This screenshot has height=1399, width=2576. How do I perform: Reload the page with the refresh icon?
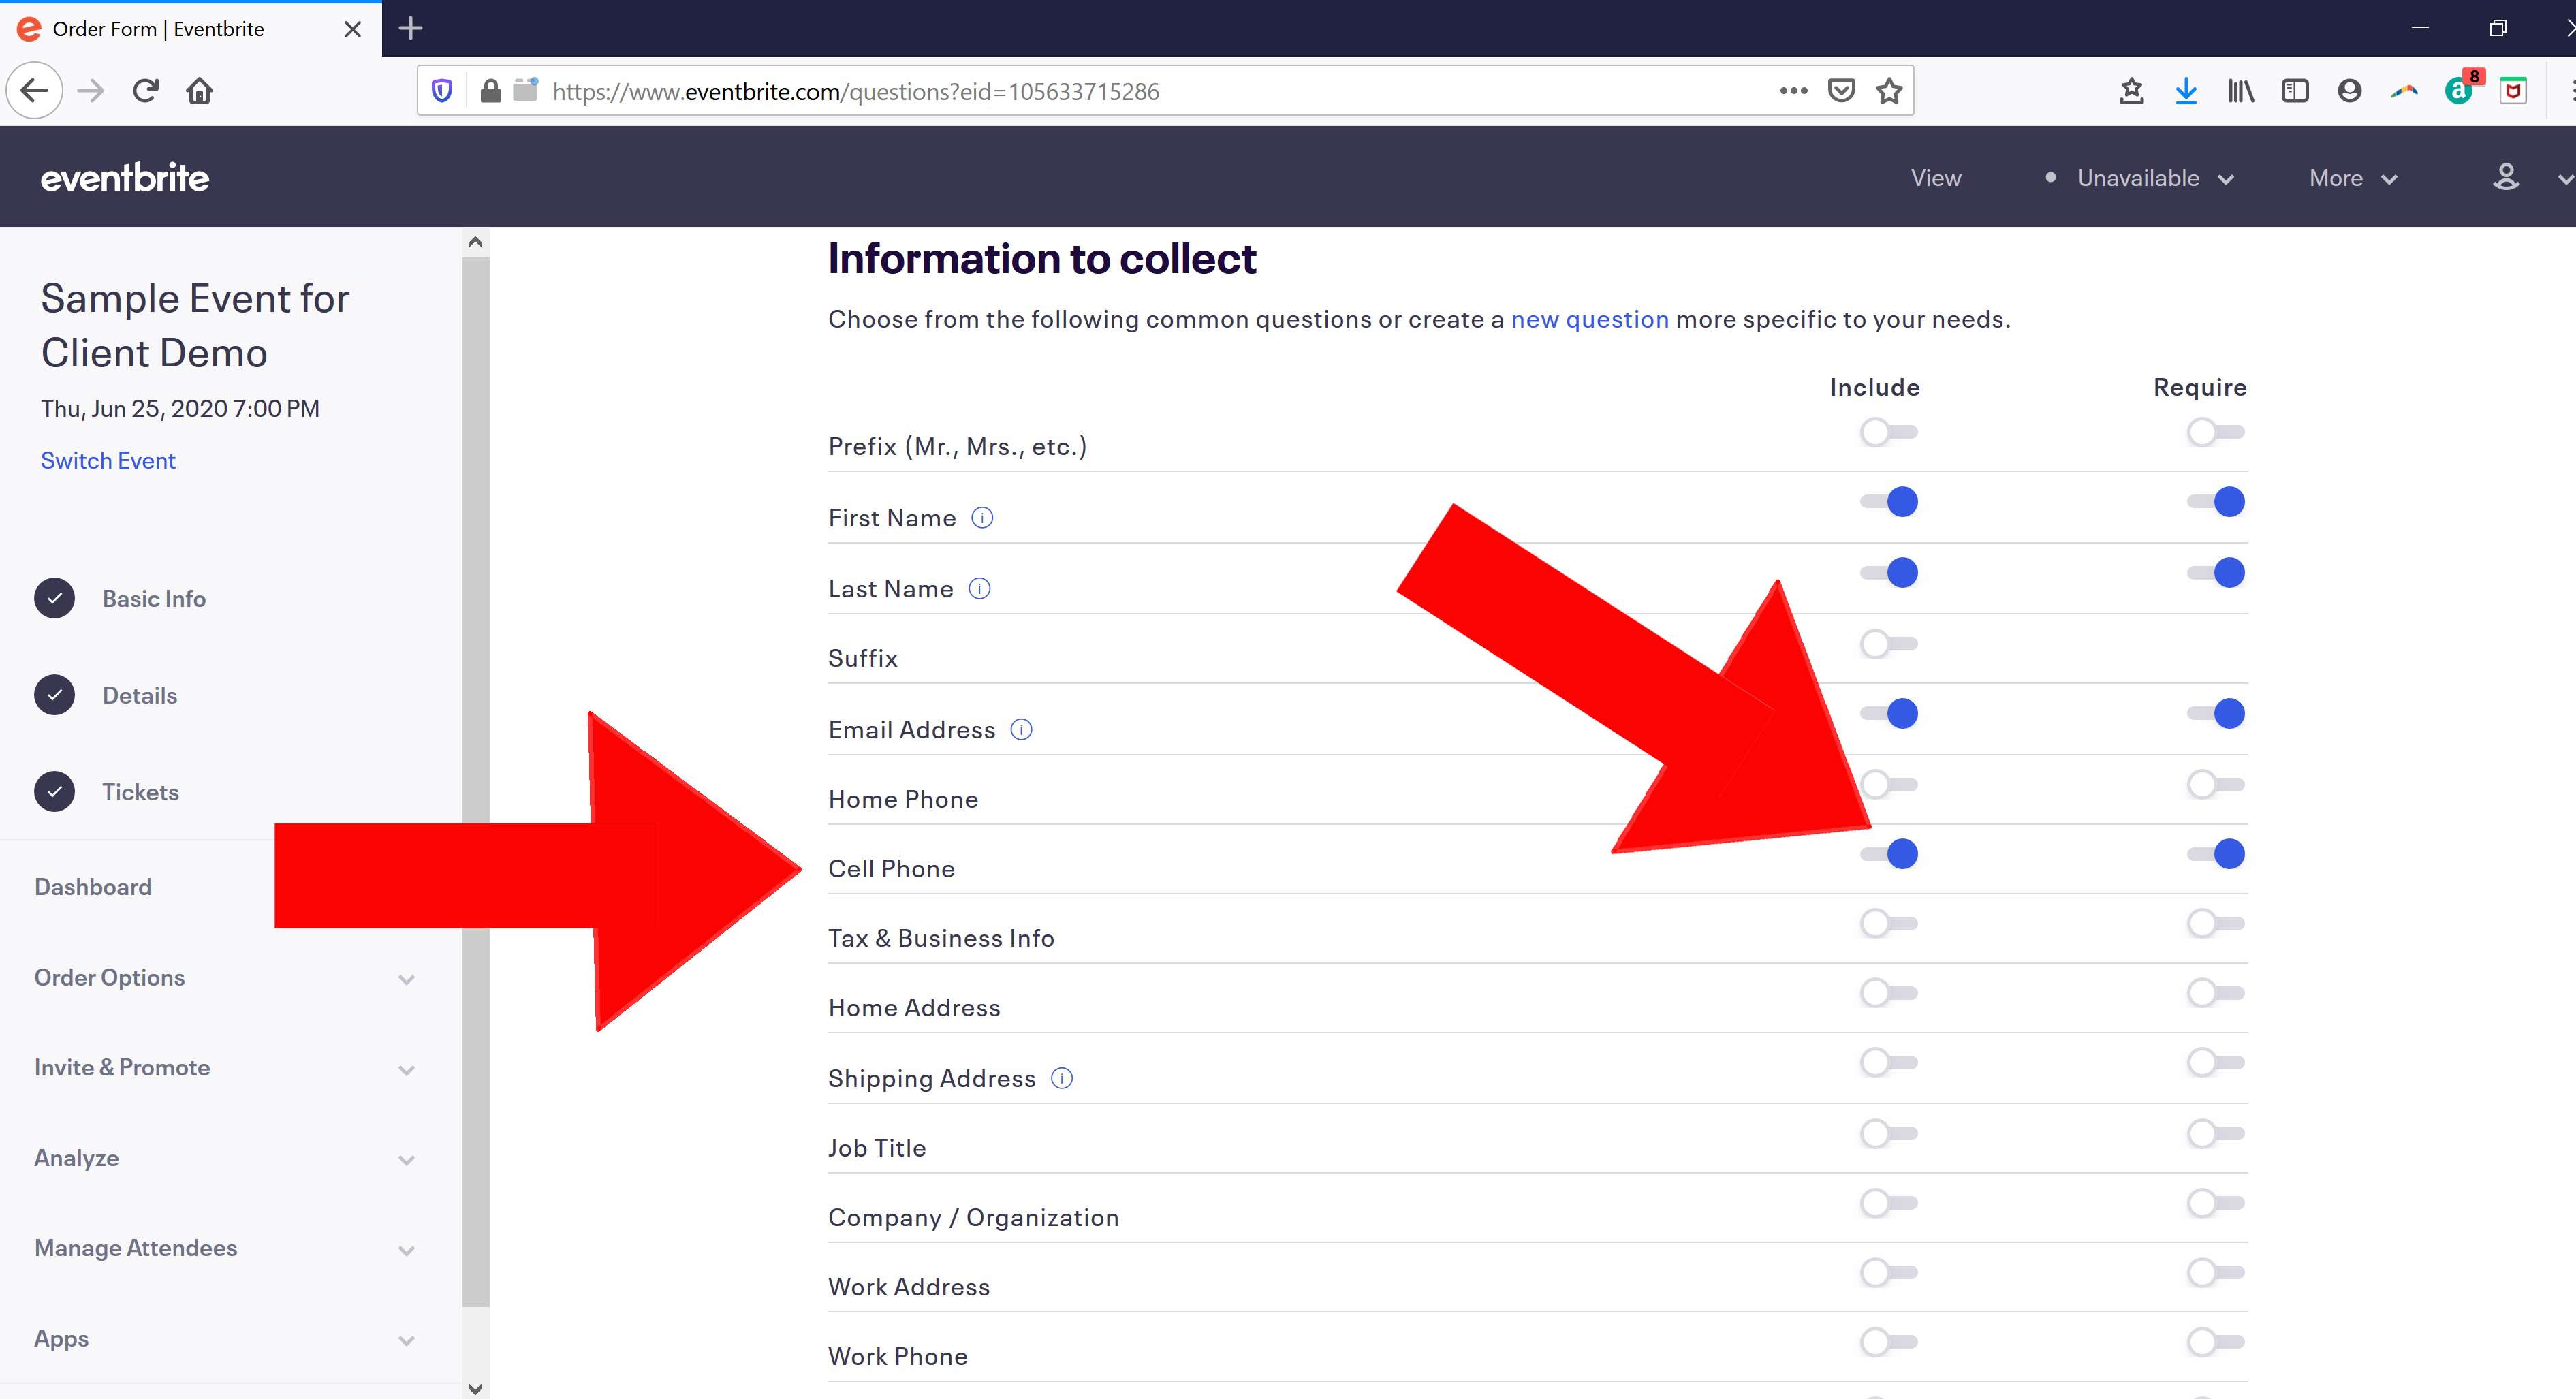146,91
